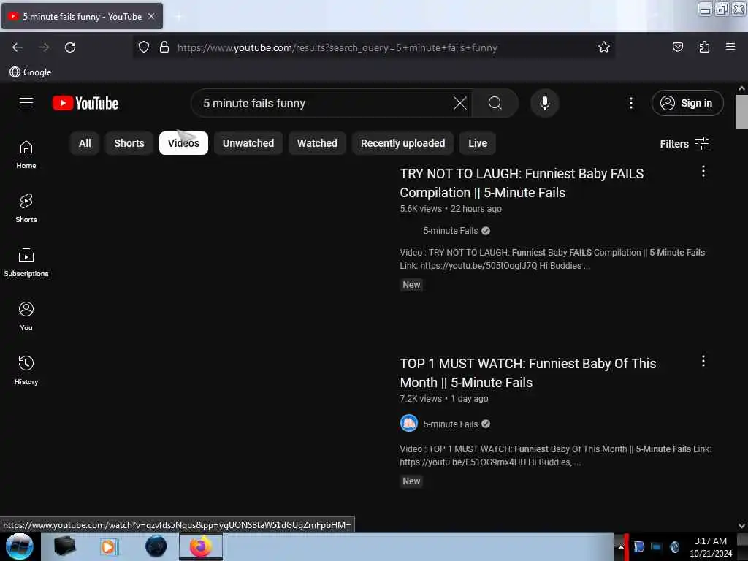Click the taskbar clock showing 3:17 AM

tap(711, 547)
